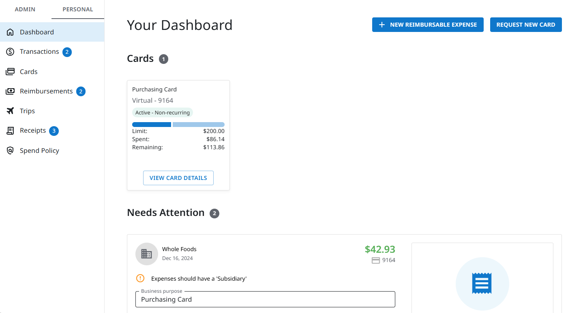Click the Dashboard home icon
Viewport: 583px width, 313px height.
coord(10,32)
